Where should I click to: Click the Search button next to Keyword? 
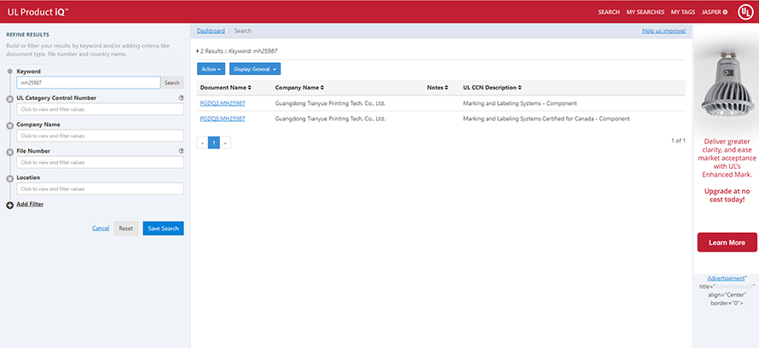pos(171,83)
